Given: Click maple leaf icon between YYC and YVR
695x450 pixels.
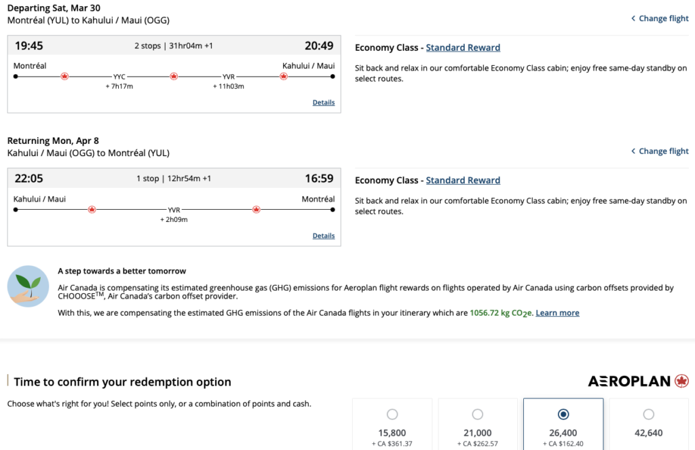Looking at the screenshot, I should click(174, 77).
